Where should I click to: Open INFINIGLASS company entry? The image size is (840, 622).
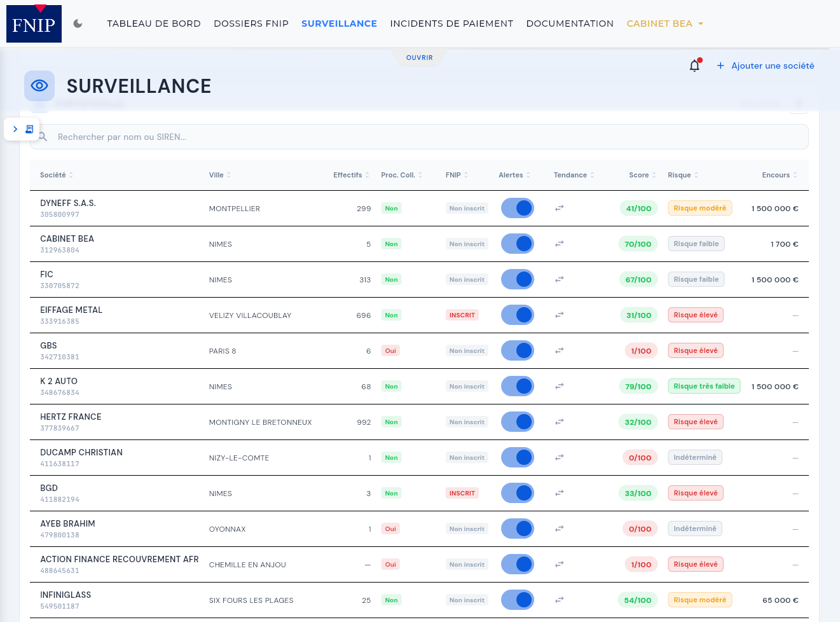[x=65, y=595]
